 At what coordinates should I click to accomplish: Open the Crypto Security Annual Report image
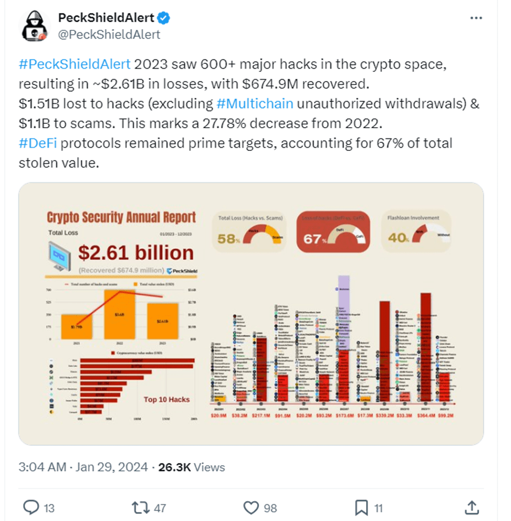[x=251, y=314]
